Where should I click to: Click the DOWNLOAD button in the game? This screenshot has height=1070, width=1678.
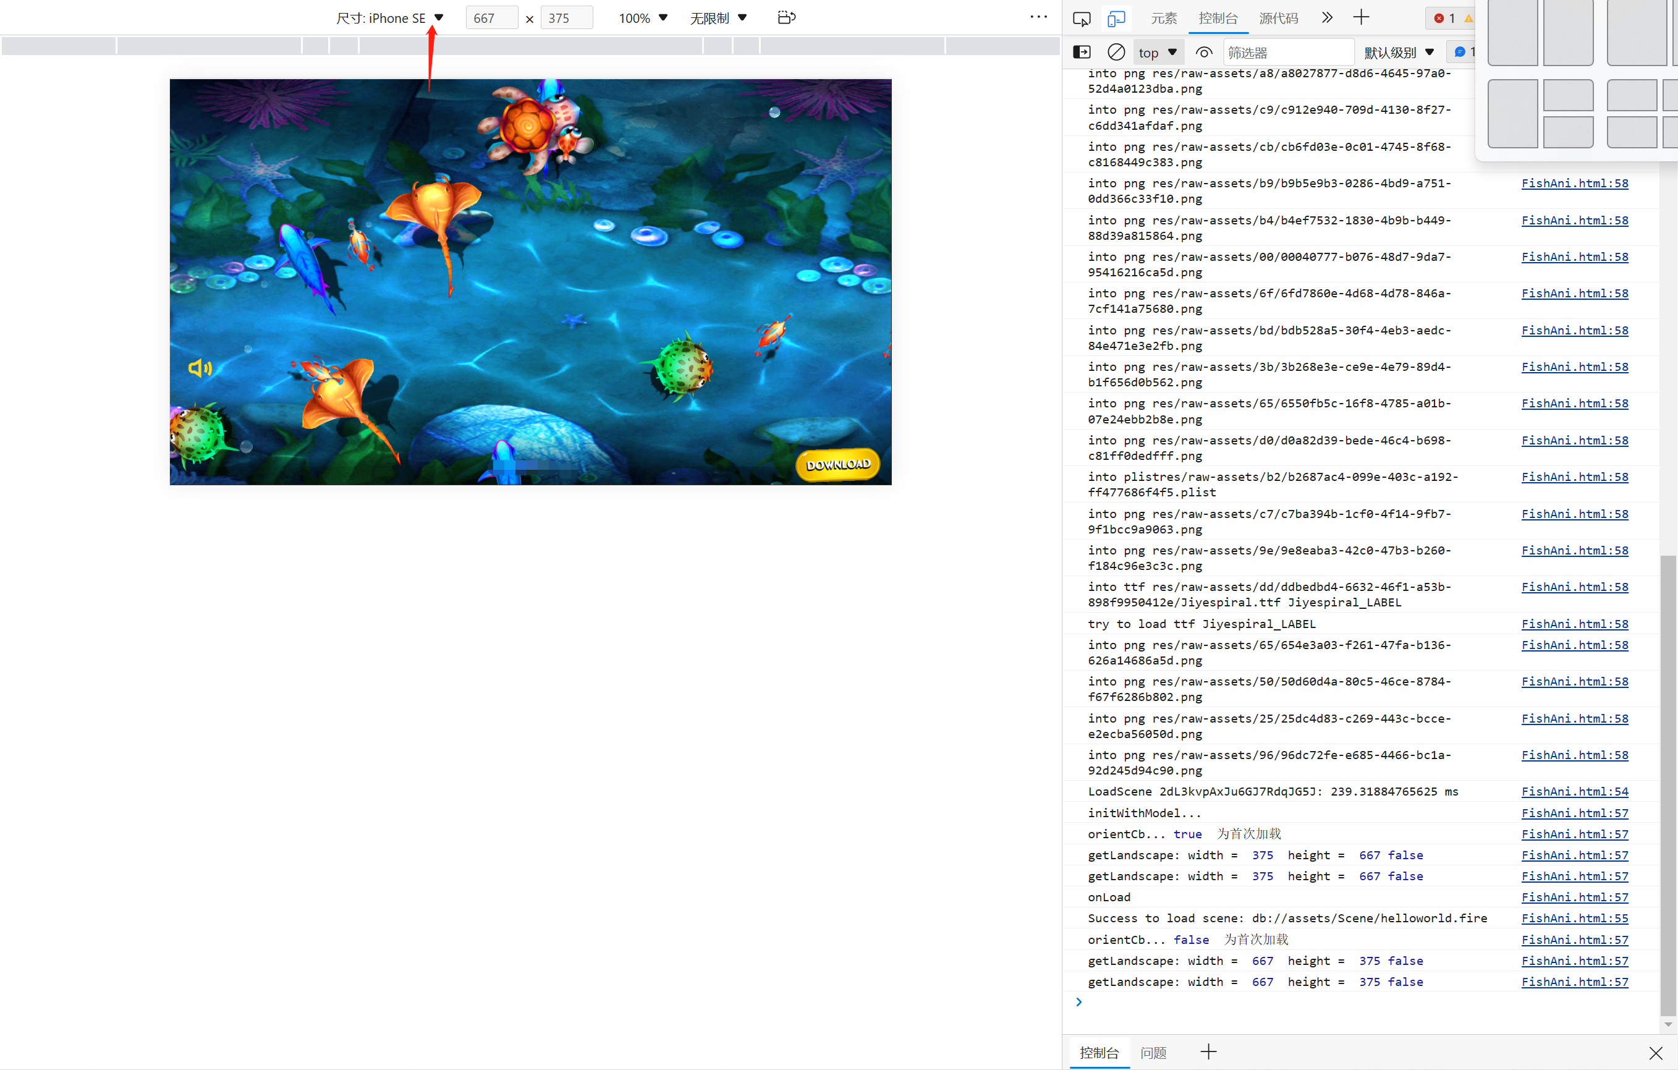pyautogui.click(x=837, y=464)
